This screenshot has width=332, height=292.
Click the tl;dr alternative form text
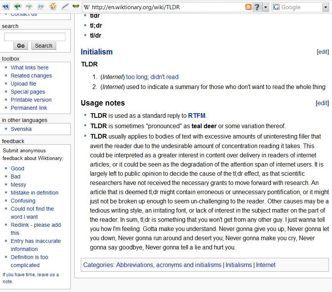coord(96,26)
